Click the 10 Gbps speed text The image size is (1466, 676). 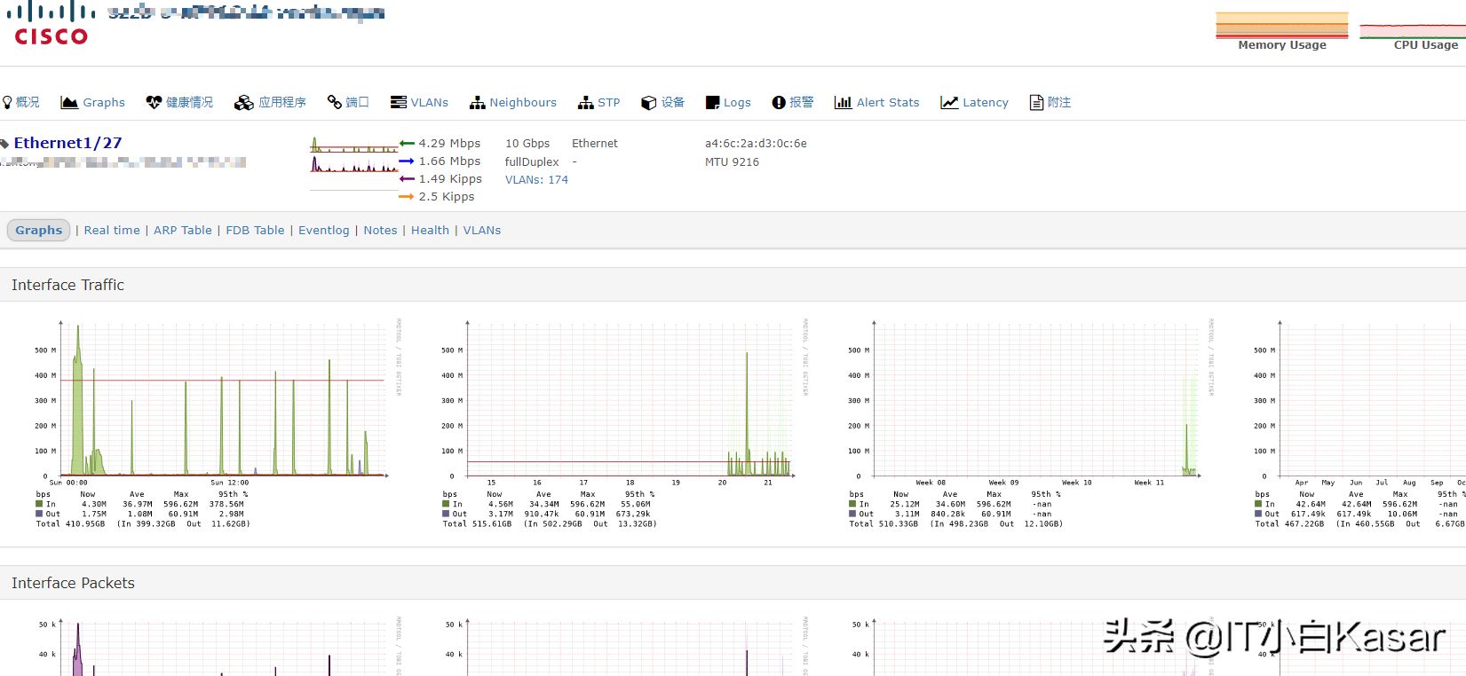pyautogui.click(x=527, y=143)
